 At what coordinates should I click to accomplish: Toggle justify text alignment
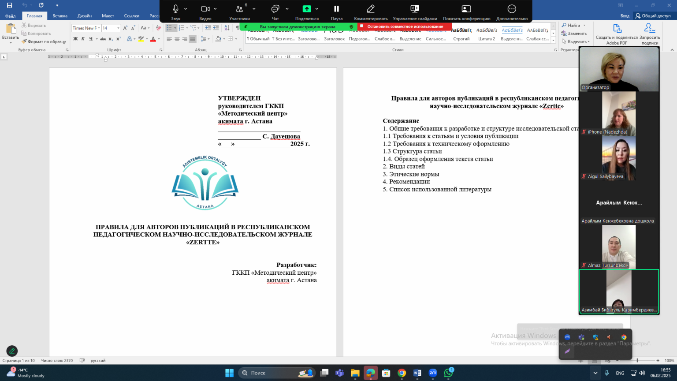(193, 39)
